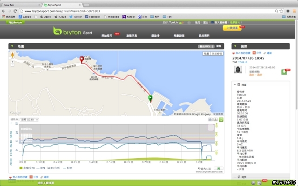Collapse the summary details section arrow
This screenshot has width=298, height=186.
tap(235, 85)
